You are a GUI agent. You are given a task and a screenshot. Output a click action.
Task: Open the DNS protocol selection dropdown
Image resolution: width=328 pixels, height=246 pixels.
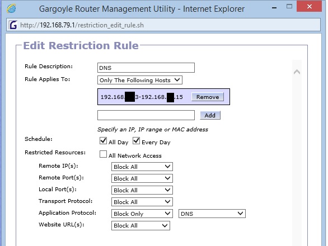[212, 214]
